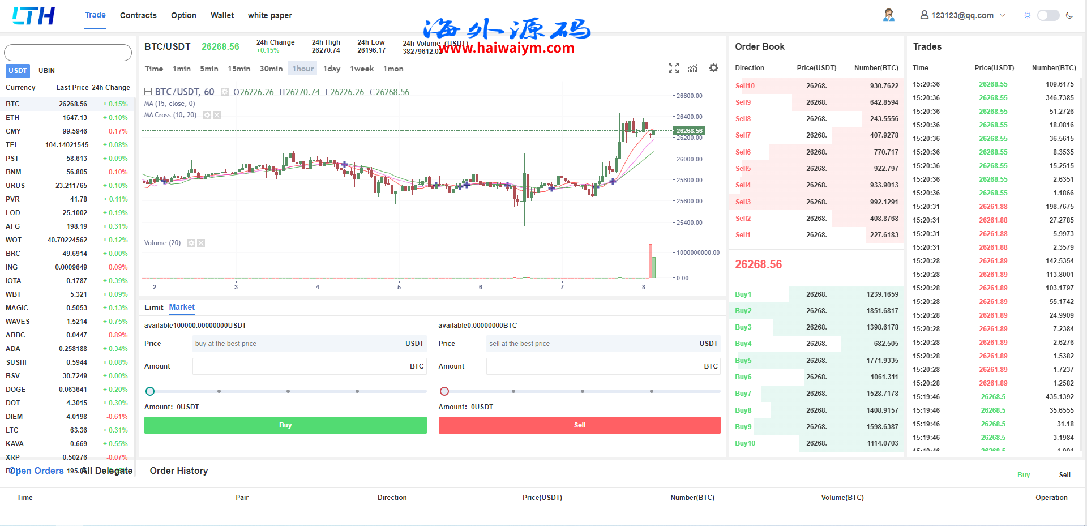Click the chart fullscreen icon
The width and height of the screenshot is (1087, 526).
[673, 68]
